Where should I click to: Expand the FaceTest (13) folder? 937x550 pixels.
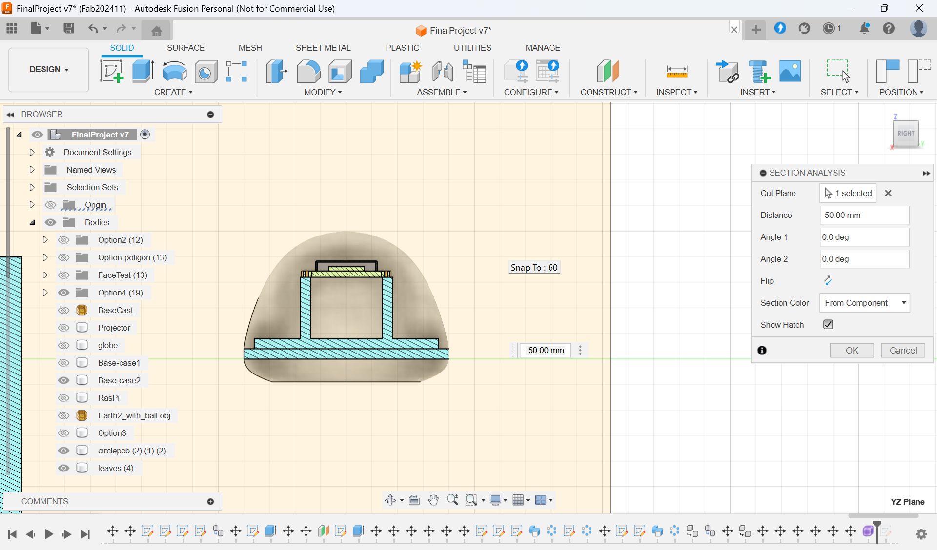(x=45, y=275)
